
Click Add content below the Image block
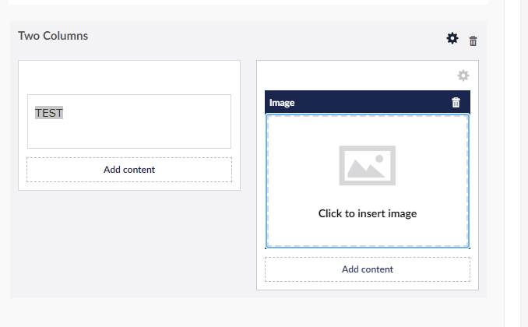[x=368, y=269]
